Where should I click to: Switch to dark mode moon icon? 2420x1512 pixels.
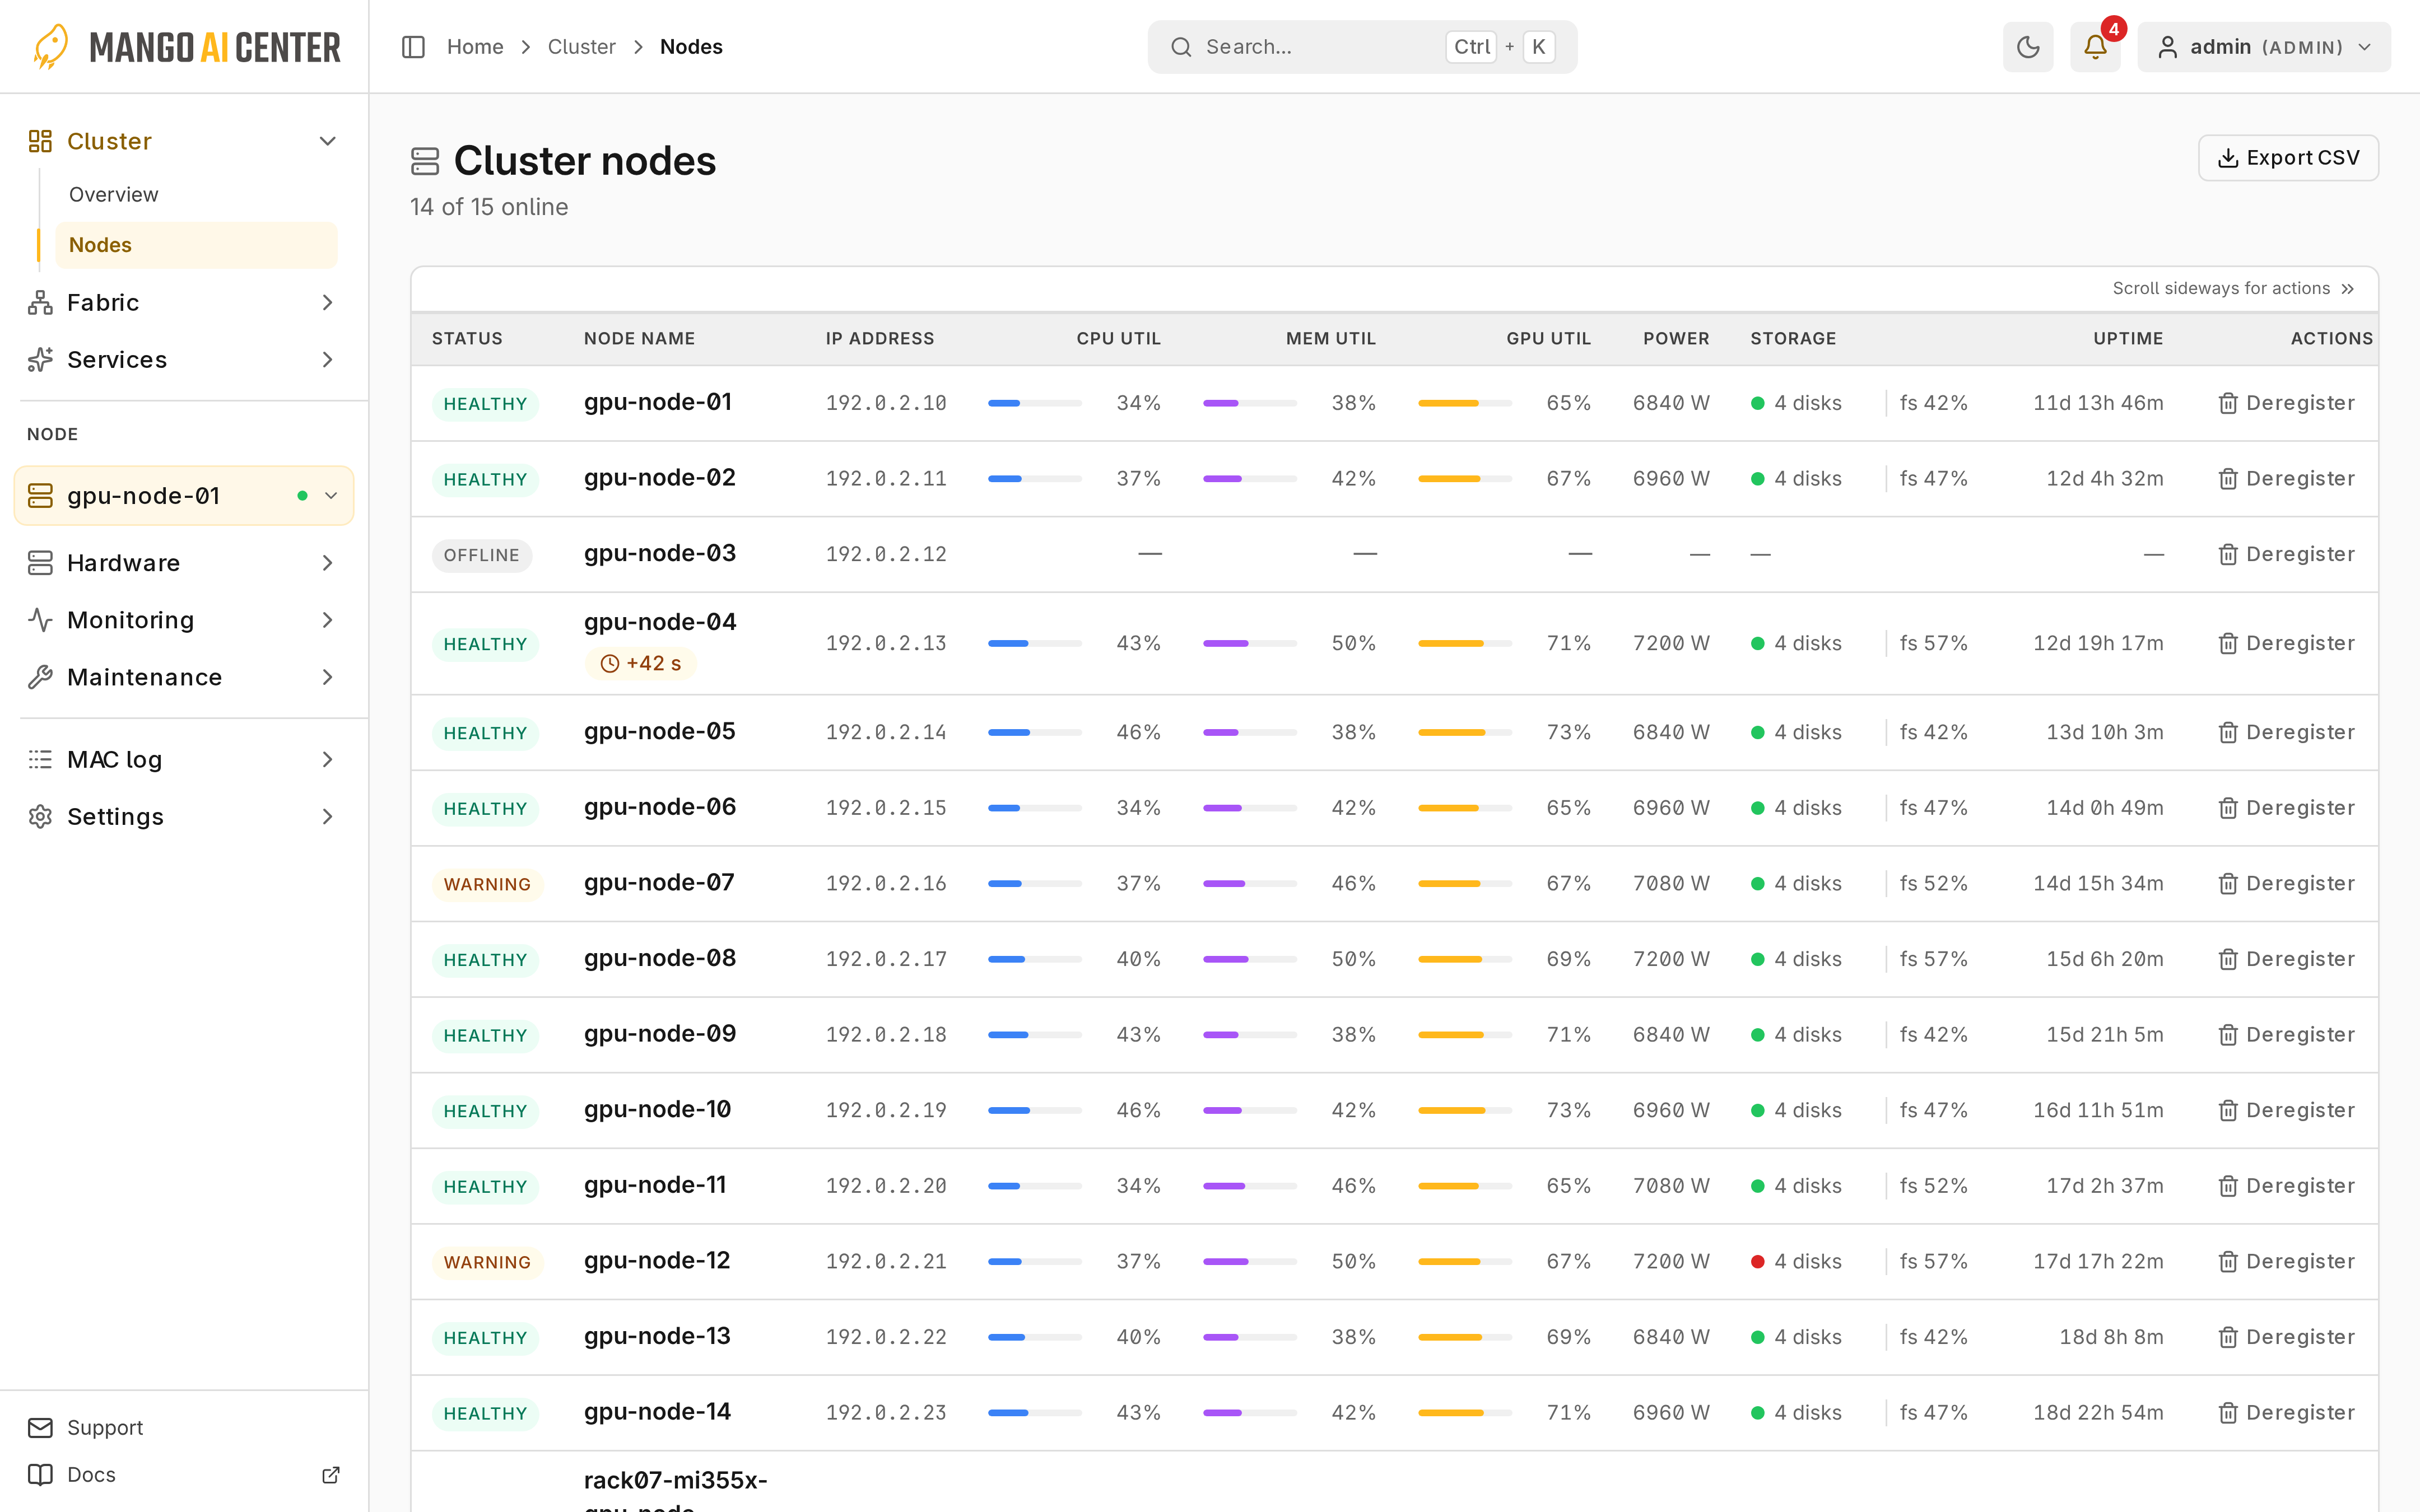[x=2027, y=47]
